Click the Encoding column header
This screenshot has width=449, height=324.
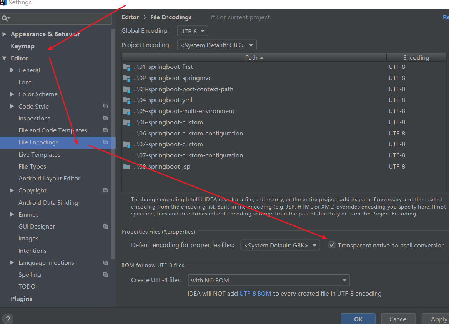click(416, 58)
